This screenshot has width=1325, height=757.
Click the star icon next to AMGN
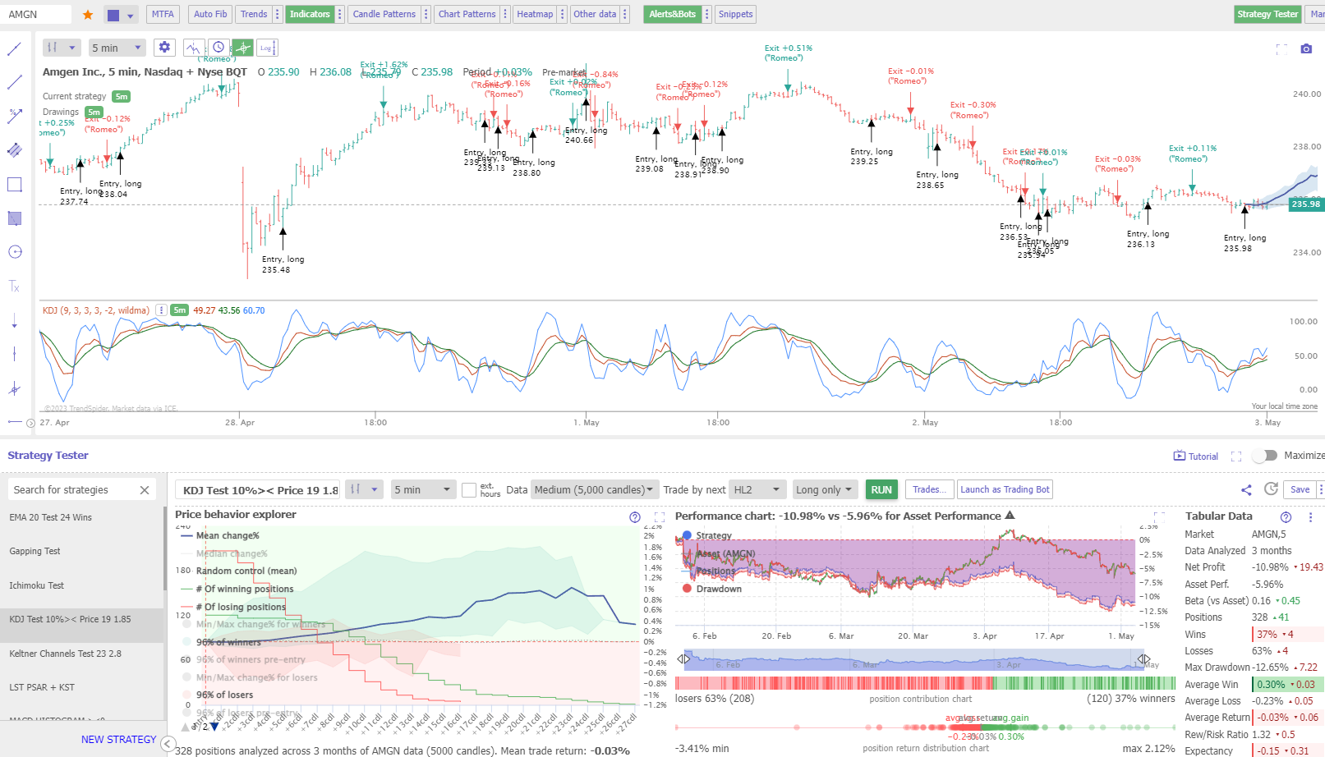[x=87, y=14]
